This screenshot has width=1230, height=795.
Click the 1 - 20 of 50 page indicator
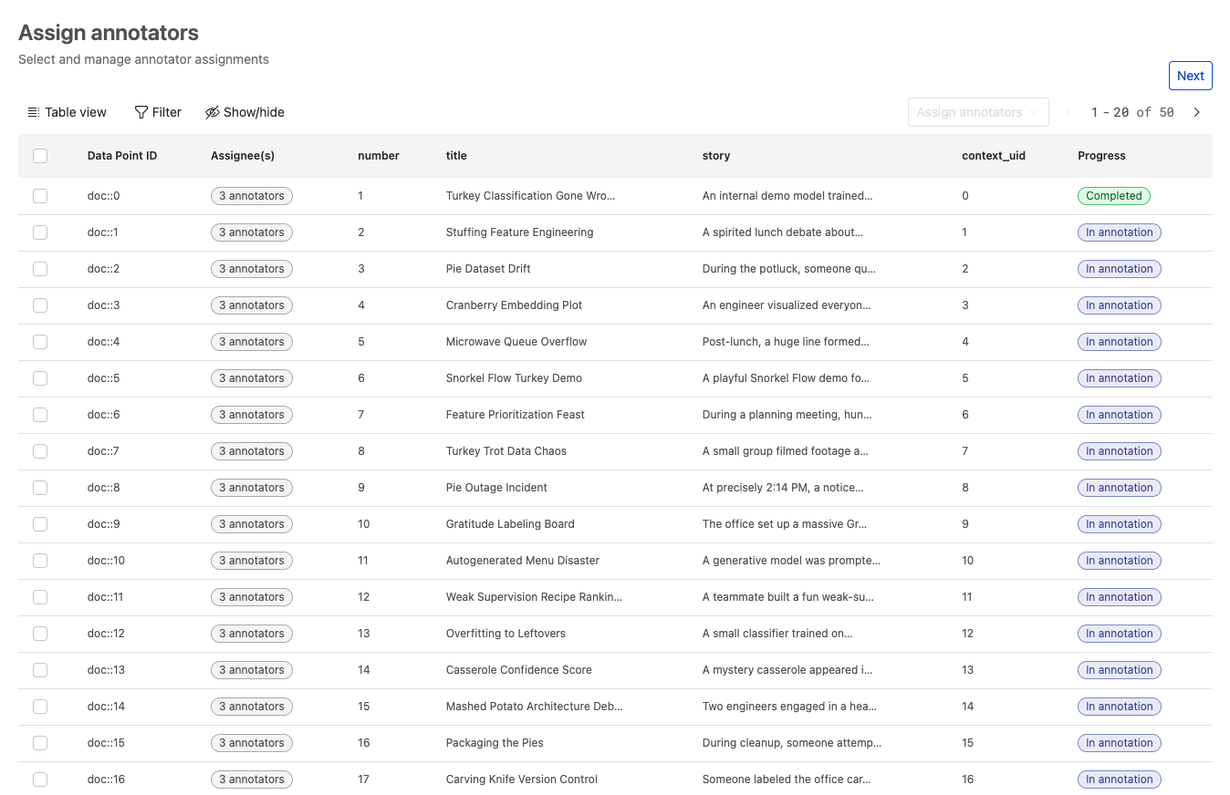(x=1131, y=111)
